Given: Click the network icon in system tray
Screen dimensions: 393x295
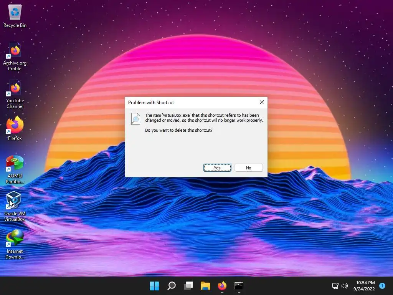Looking at the screenshot, I should [335, 286].
